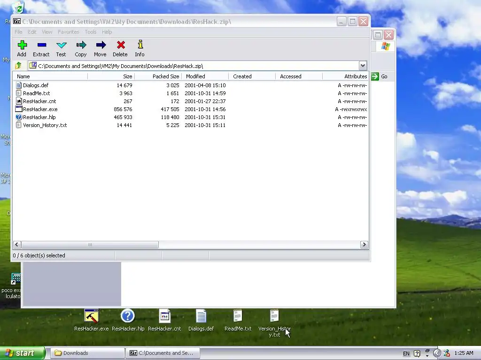Expand hidden tray icons arrow
Viewport: 481px width, 360px height.
click(x=437, y=353)
